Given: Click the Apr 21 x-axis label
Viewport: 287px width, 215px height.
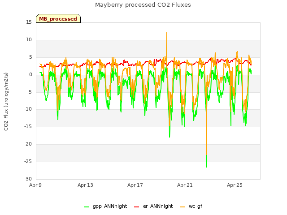Looking at the screenshot, I should [x=185, y=185].
